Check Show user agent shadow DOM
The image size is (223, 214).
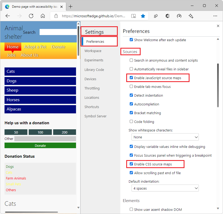pyautogui.click(x=131, y=209)
